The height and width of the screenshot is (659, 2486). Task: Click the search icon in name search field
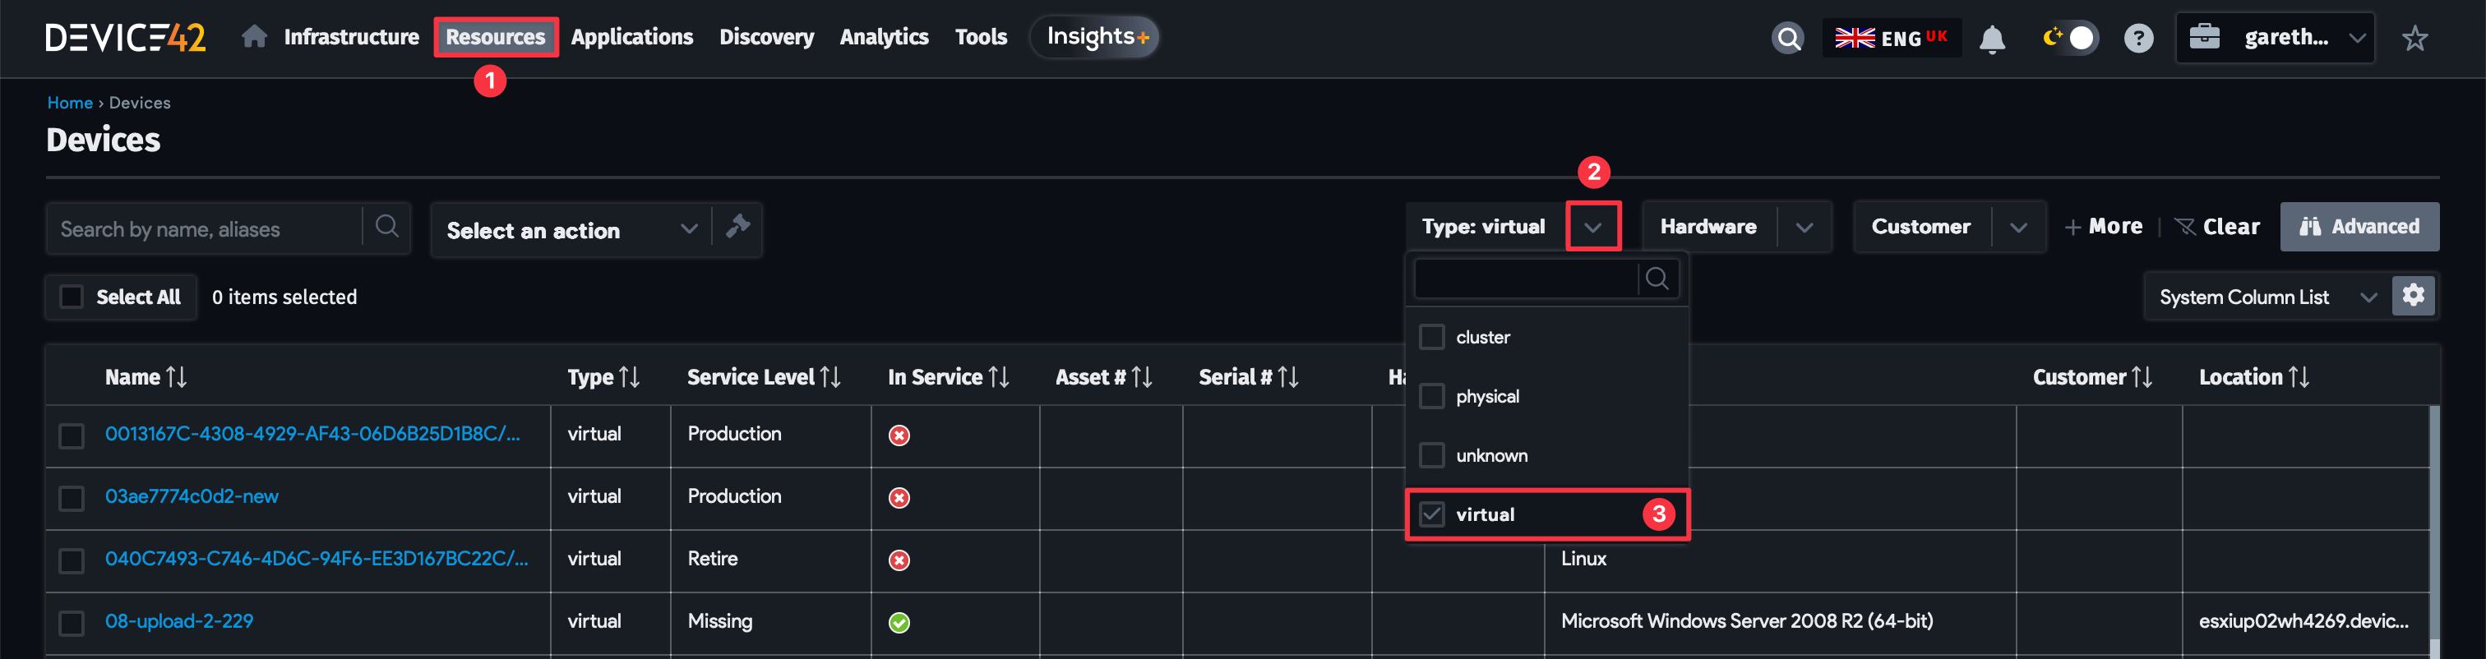pyautogui.click(x=387, y=227)
